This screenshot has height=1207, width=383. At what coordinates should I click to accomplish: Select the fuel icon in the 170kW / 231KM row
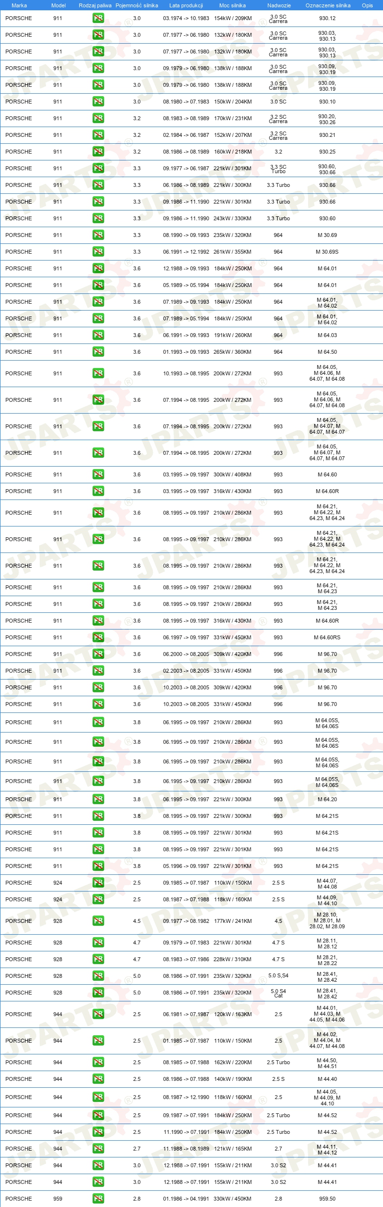pos(98,118)
